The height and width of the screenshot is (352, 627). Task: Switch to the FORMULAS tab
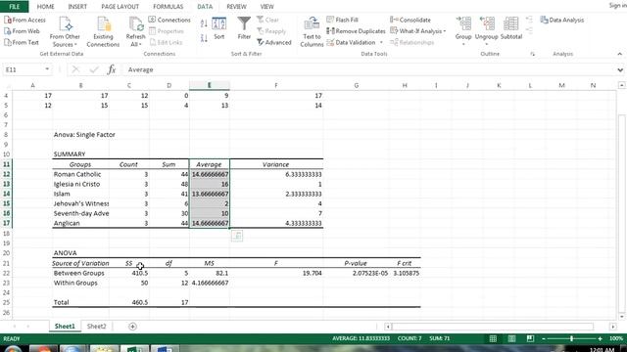(x=168, y=7)
